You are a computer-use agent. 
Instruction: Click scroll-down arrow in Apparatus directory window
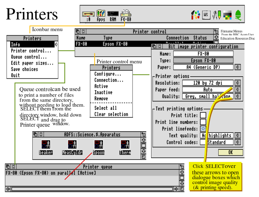pyautogui.click(x=143, y=151)
